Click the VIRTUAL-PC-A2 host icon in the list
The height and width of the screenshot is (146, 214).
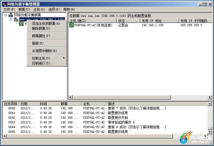72,25
